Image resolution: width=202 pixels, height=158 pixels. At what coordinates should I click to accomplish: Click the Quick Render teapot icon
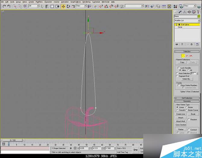pos(199,7)
